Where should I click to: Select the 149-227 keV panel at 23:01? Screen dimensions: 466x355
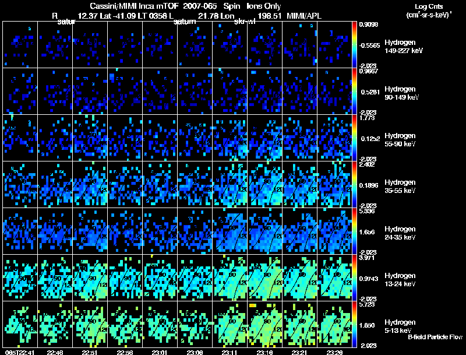160,45
